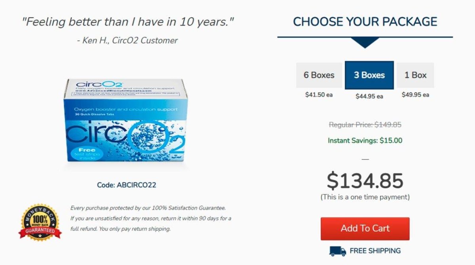The width and height of the screenshot is (475, 265).
Task: Click the crossed-out Regular Price $149.85
Action: pos(365,125)
